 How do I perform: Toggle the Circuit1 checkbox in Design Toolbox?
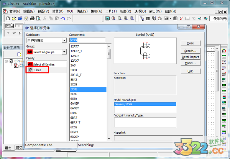click(x=11, y=61)
